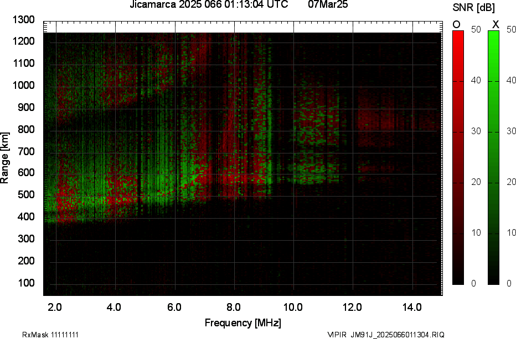The width and height of the screenshot is (516, 339).
Task: Click the 10.0 frequency tick label
Action: (293, 308)
